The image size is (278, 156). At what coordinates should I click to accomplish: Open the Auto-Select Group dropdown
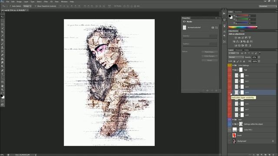pyautogui.click(x=27, y=6)
